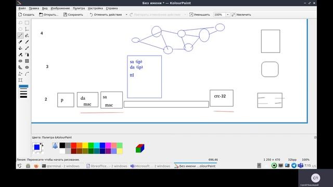The height and width of the screenshot is (187, 333).
Task: Choose the thinnest line width option
Action: tap(23, 86)
